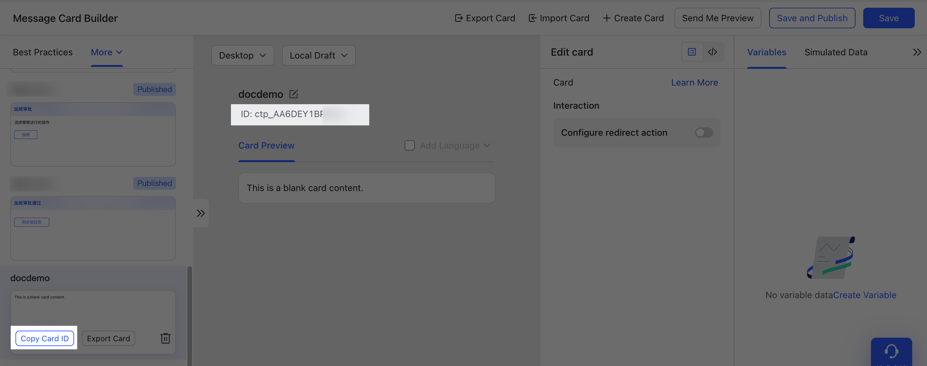Select the 加班审批 published card thumbnail
927x366 pixels.
(x=93, y=134)
